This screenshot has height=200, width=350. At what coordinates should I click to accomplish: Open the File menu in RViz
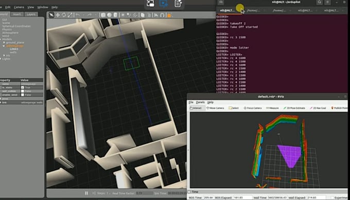click(x=191, y=102)
